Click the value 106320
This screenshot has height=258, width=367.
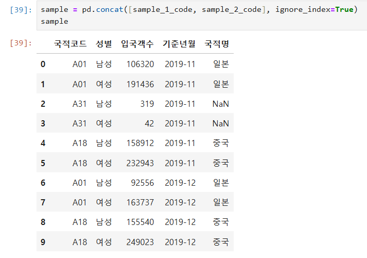pos(140,64)
